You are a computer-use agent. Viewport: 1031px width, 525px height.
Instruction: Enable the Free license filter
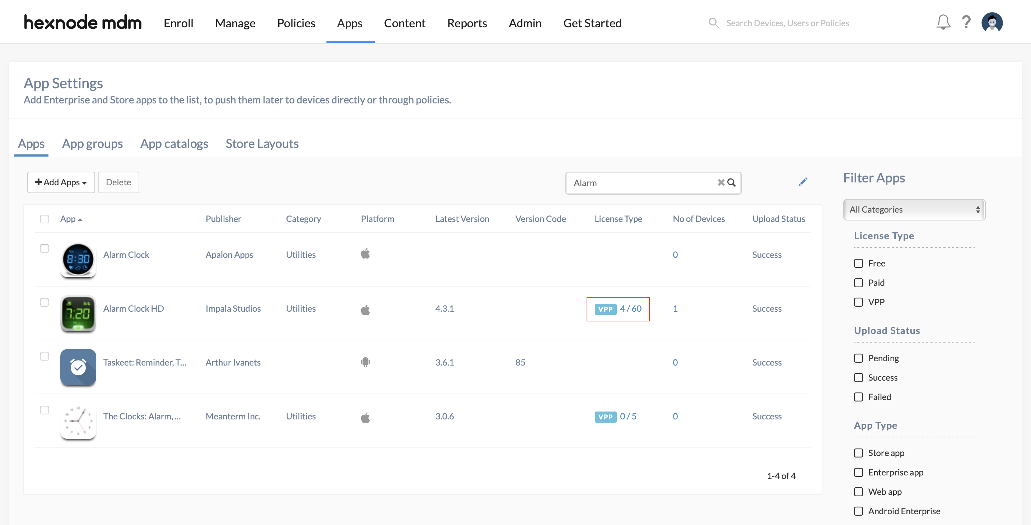pos(858,264)
